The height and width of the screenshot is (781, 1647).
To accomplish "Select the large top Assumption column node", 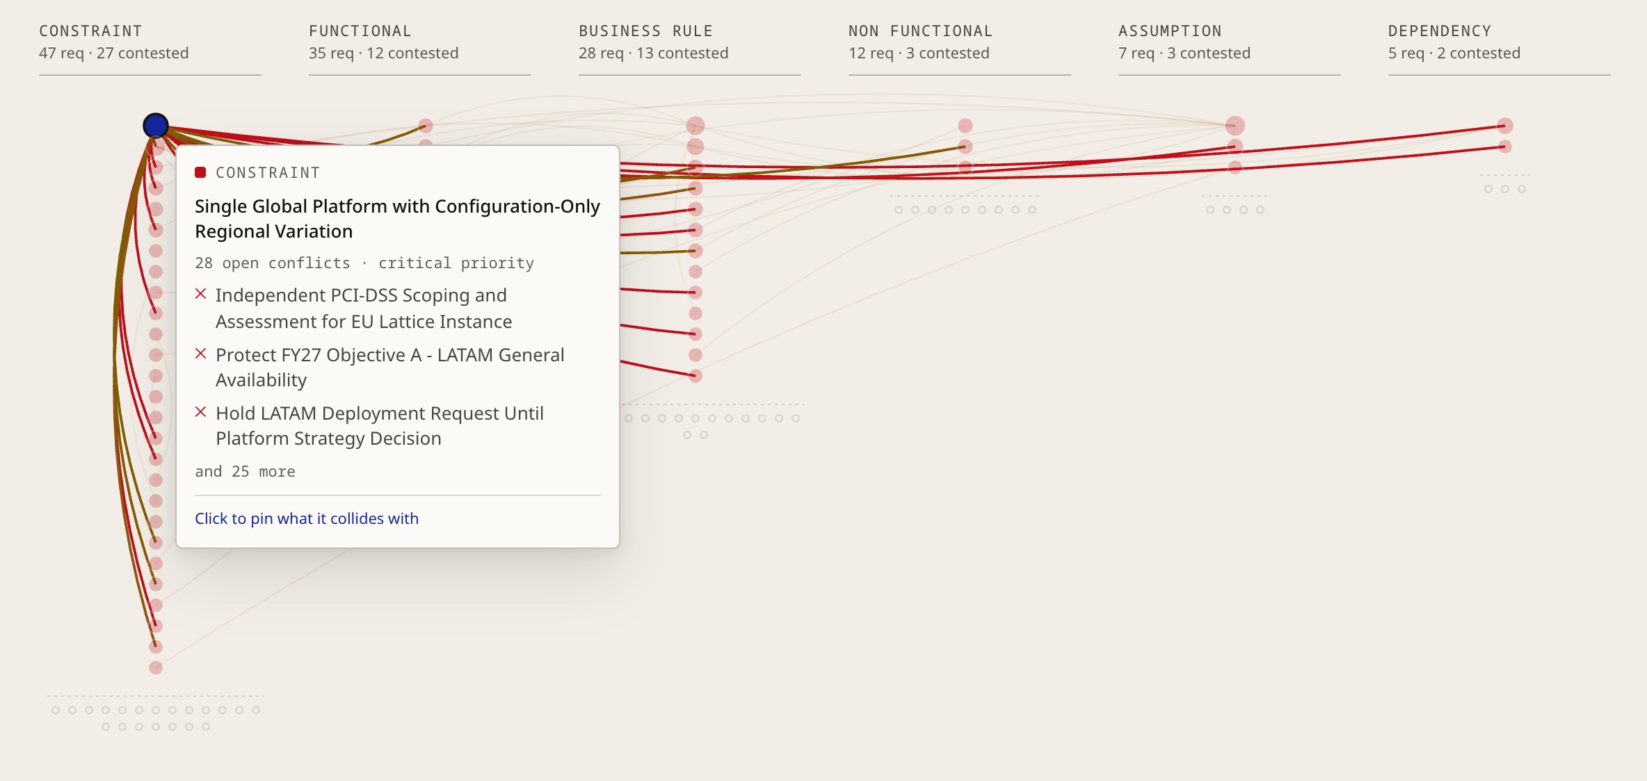I will 1235,126.
